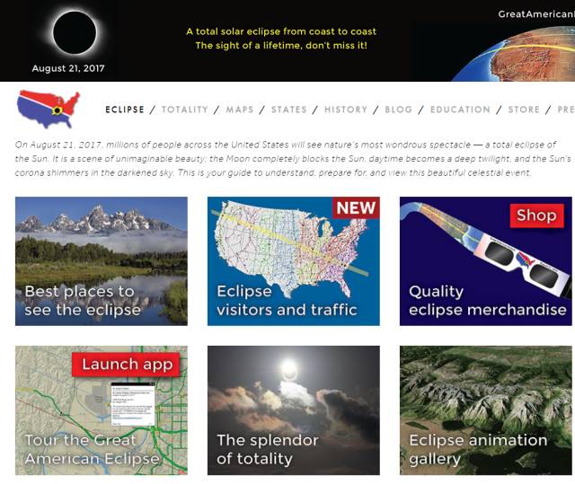Select the Eclipse navigation item

tap(125, 110)
